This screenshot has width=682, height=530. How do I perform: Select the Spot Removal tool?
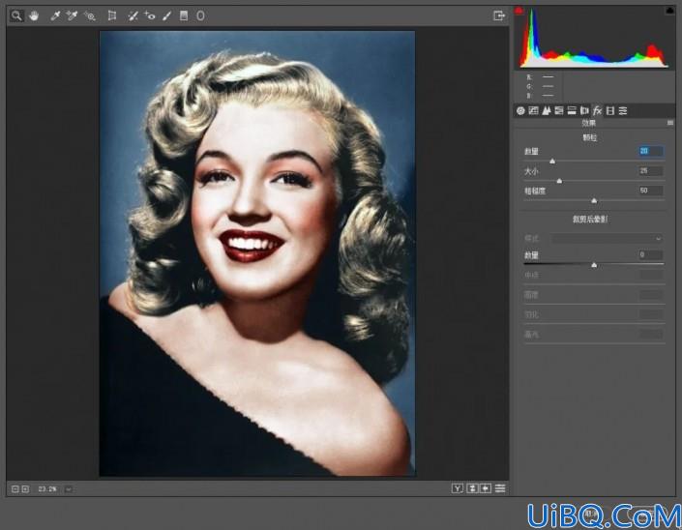point(133,16)
